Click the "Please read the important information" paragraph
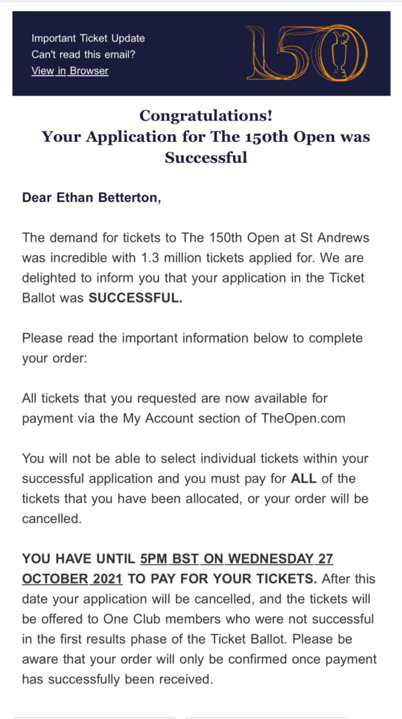 (192, 348)
